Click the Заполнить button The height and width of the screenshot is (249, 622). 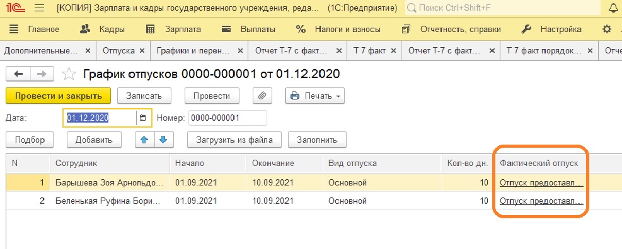point(317,140)
